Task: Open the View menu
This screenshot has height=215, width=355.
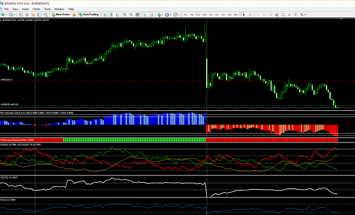Action: tap(15, 9)
